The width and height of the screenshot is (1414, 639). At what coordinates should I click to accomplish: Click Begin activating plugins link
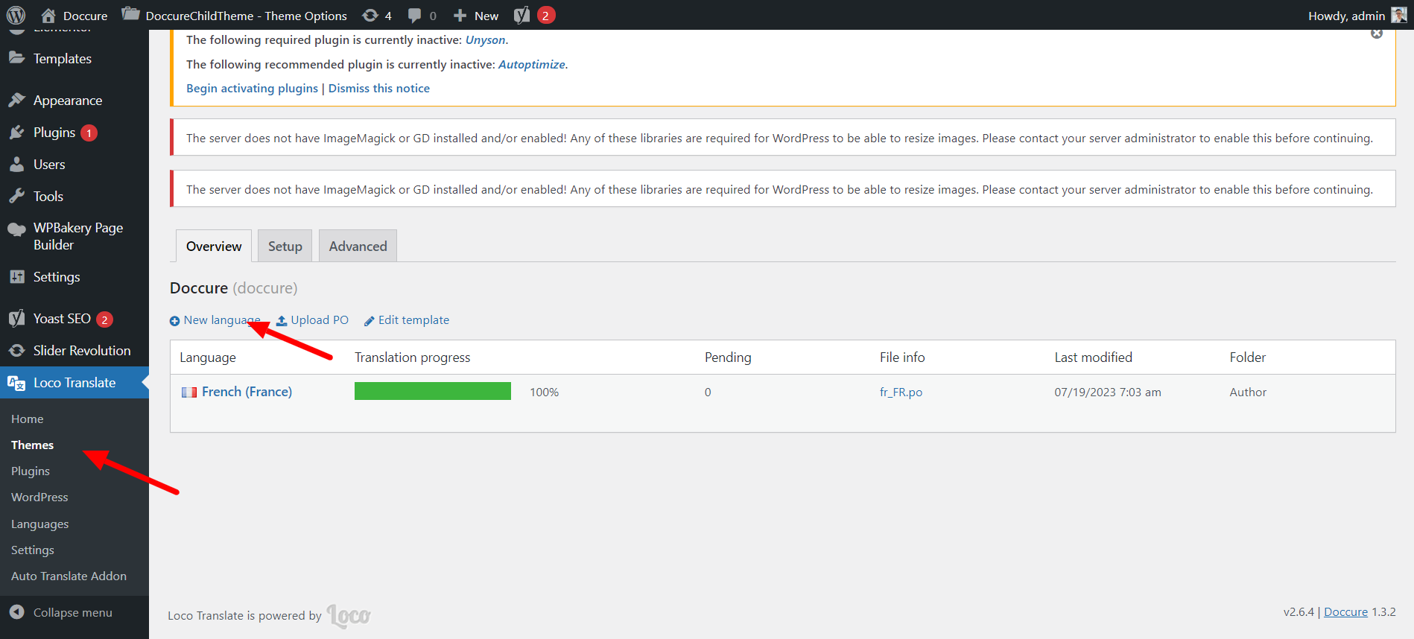pos(252,89)
